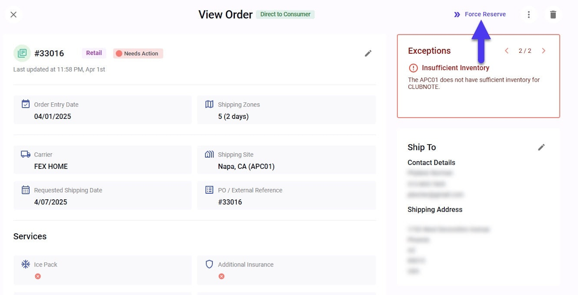Go to the previous exception
Viewport: 578px width, 295px height.
507,51
